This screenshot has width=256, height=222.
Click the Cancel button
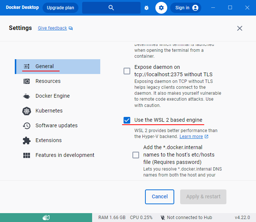click(x=159, y=197)
